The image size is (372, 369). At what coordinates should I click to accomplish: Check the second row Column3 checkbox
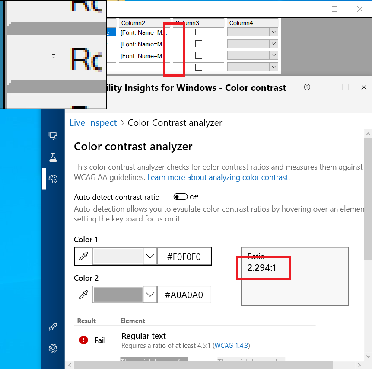pyautogui.click(x=199, y=44)
